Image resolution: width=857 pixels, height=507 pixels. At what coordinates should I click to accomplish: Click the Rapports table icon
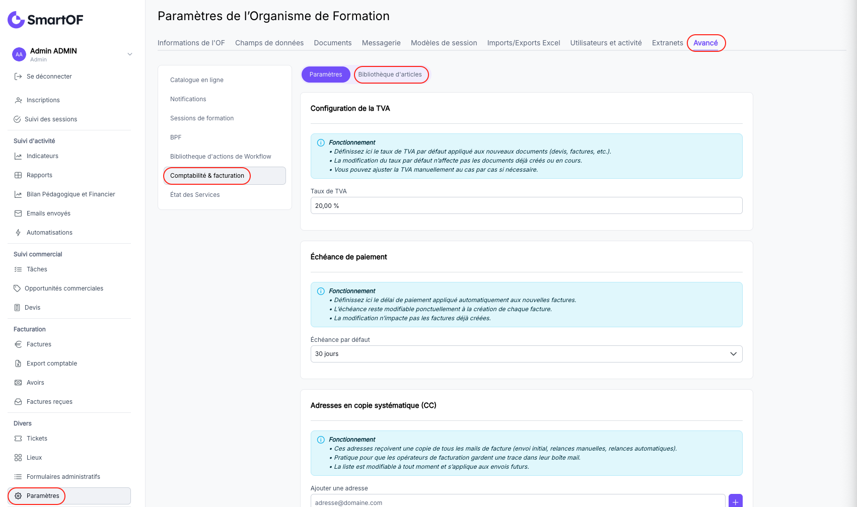(18, 175)
